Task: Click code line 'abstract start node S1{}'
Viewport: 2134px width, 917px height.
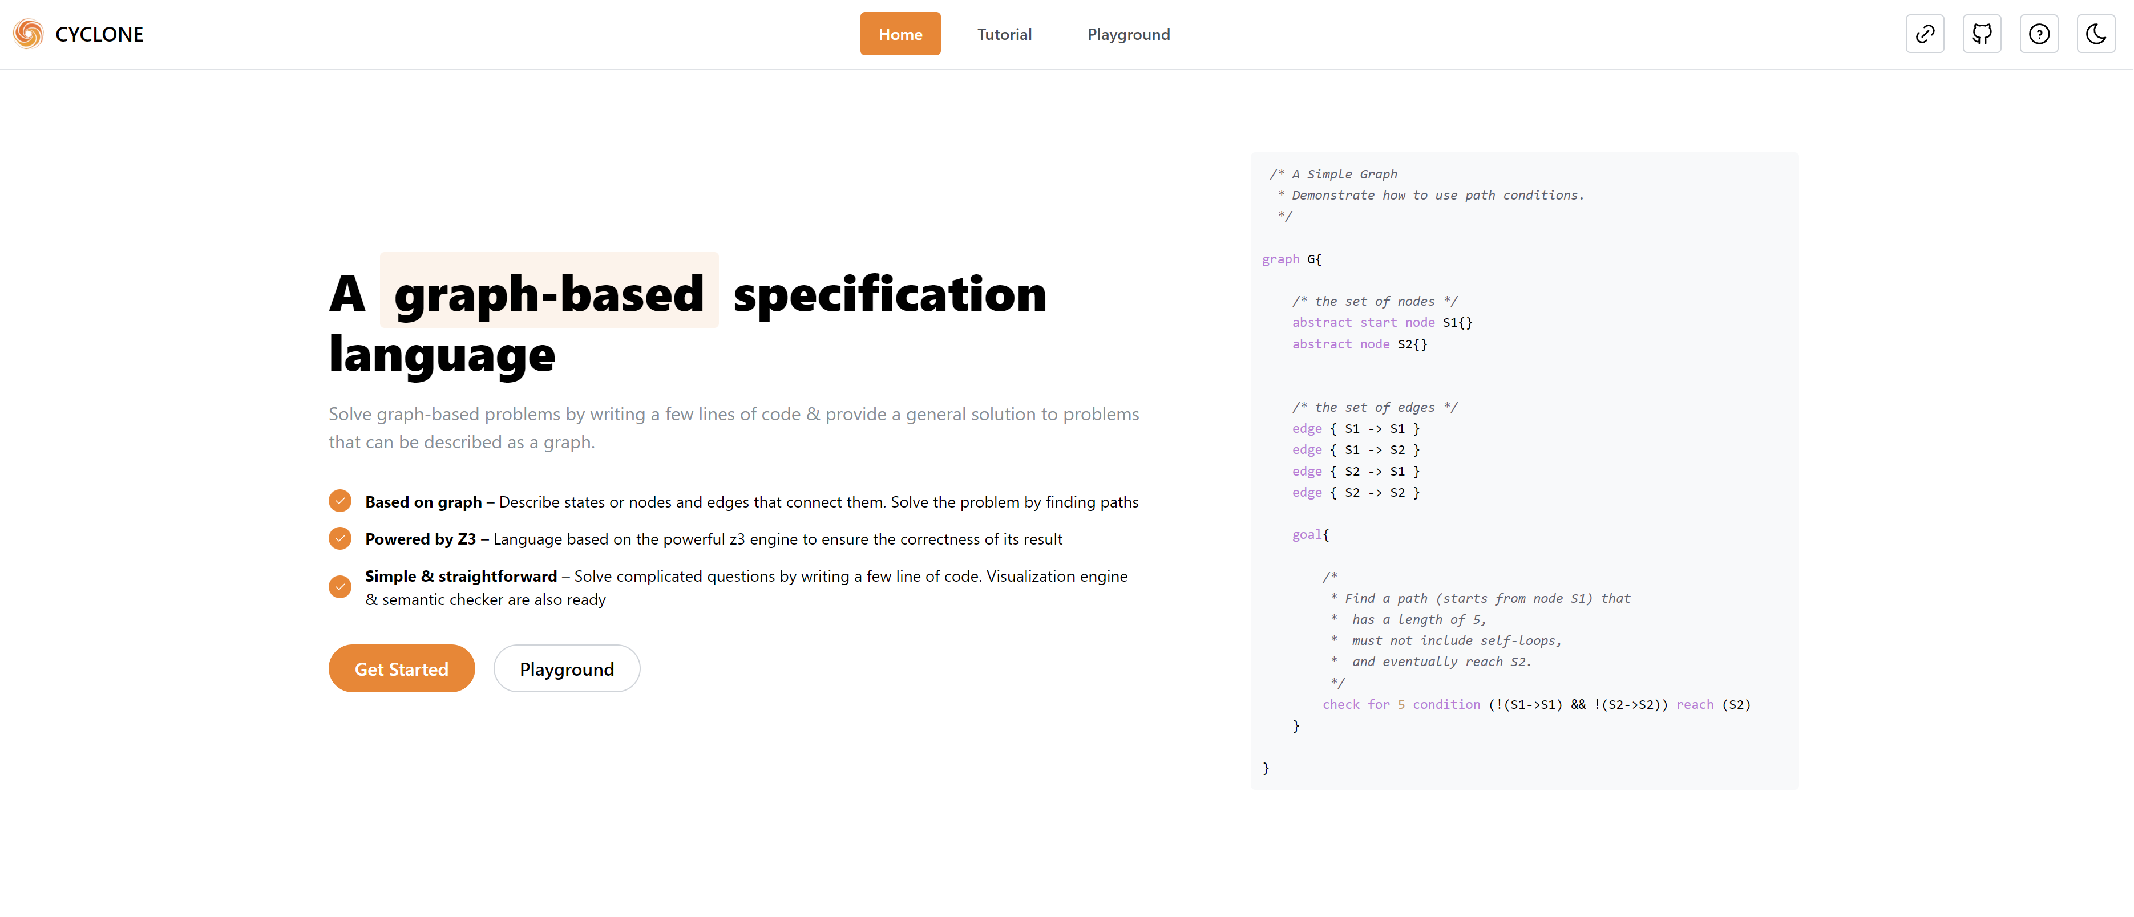Action: 1383,323
